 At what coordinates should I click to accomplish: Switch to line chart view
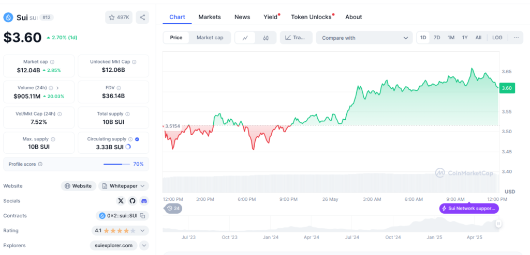coord(245,38)
